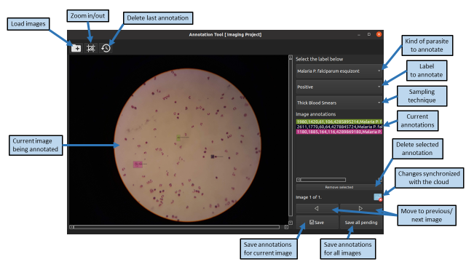Click the 'Image annotations' heading
This screenshot has height=262, width=466.
pos(315,114)
